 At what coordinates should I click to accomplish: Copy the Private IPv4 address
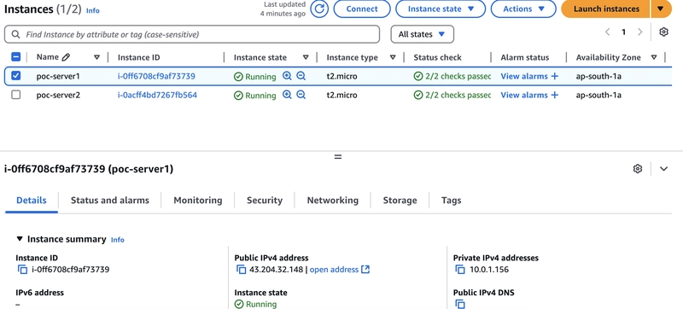tap(460, 270)
